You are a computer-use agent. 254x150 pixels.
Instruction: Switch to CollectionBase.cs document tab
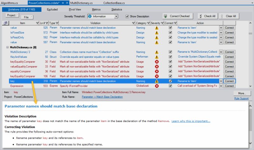pos(114,3)
